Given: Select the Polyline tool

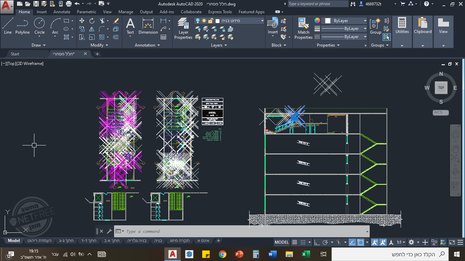Looking at the screenshot, I should click(22, 26).
